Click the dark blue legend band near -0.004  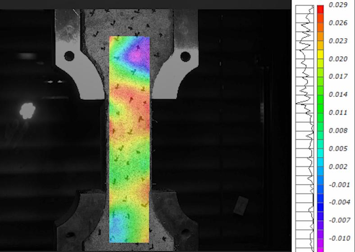[x=320, y=202]
